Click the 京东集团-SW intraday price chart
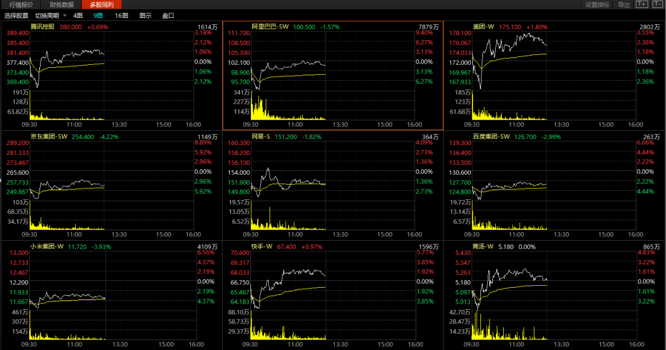The width and height of the screenshot is (666, 350). 112,170
